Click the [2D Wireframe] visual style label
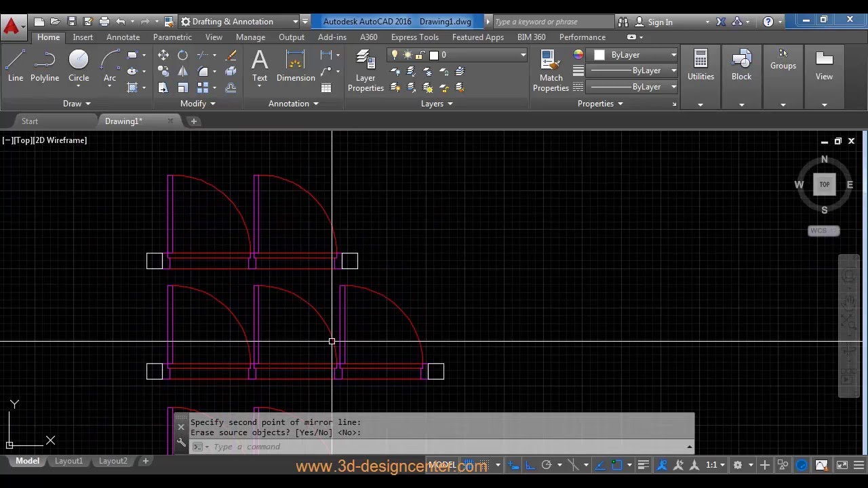The image size is (868, 488). 60,140
